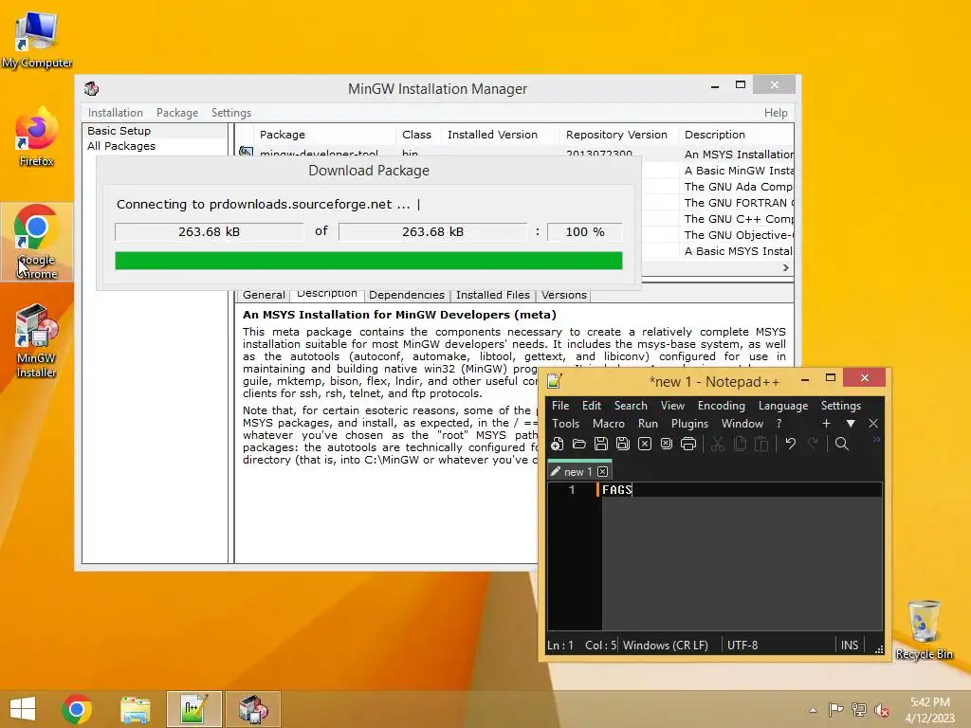Image resolution: width=971 pixels, height=728 pixels.
Task: Click the X icon on Notepad++ menu bar
Action: tap(873, 424)
